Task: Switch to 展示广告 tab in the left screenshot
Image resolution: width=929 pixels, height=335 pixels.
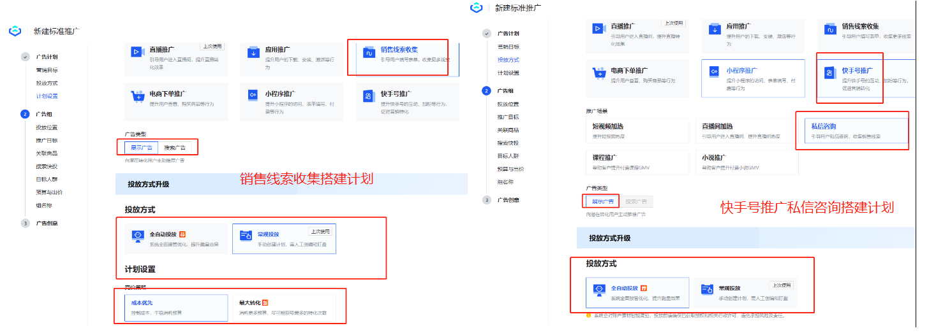Action: point(142,147)
